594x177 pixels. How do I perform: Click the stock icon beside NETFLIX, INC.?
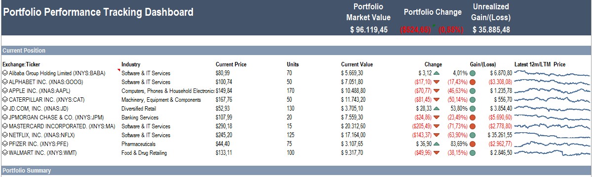click(5, 135)
